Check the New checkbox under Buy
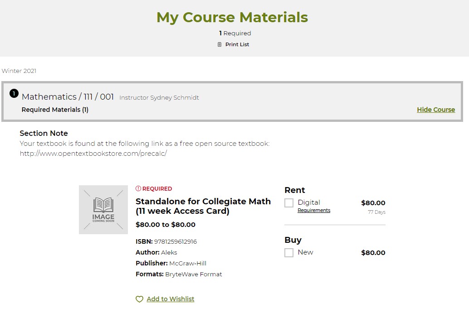The image size is (469, 313). 289,253
